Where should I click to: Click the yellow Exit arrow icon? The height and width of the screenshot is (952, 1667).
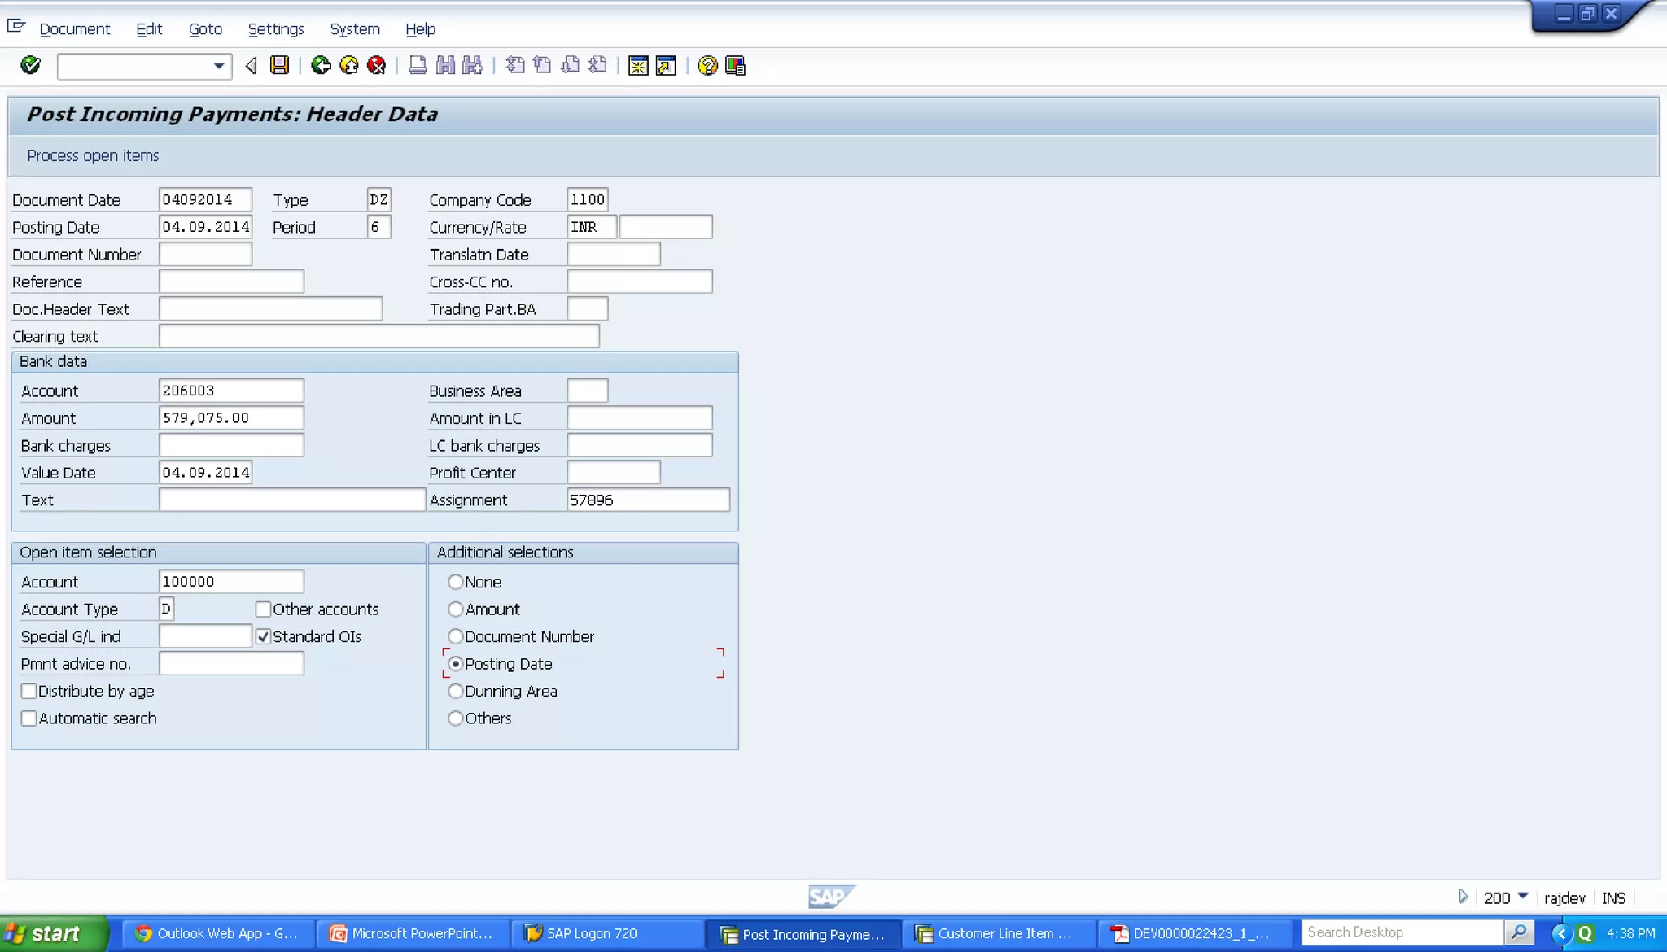pos(349,65)
